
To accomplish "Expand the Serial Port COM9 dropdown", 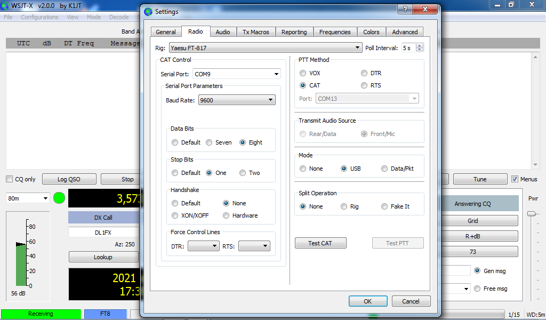I will (x=235, y=74).
